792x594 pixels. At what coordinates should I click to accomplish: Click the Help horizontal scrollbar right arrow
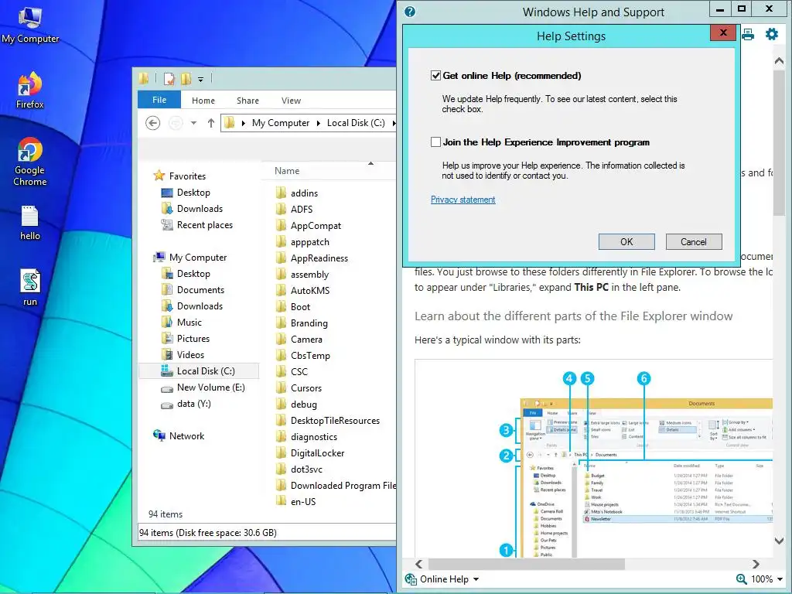pyautogui.click(x=756, y=564)
